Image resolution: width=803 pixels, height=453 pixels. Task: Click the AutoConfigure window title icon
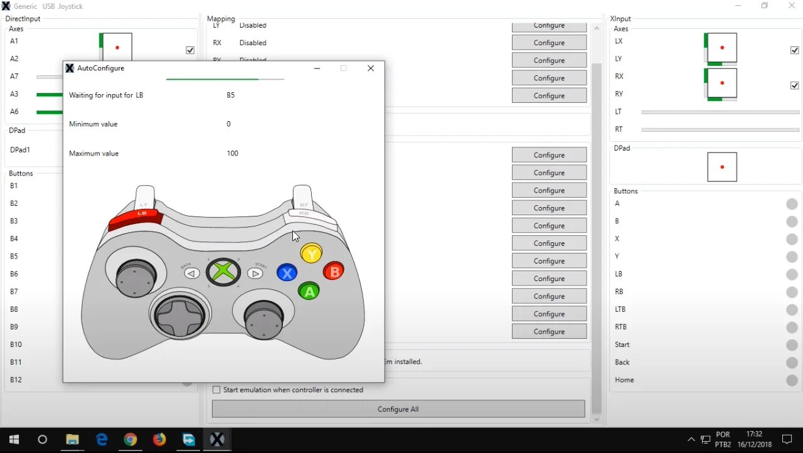click(70, 68)
